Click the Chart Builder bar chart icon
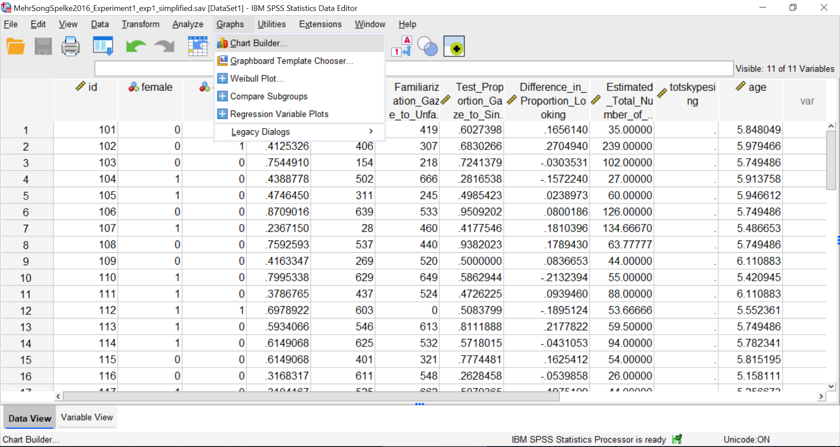Image resolution: width=840 pixels, height=447 pixels. [222, 43]
